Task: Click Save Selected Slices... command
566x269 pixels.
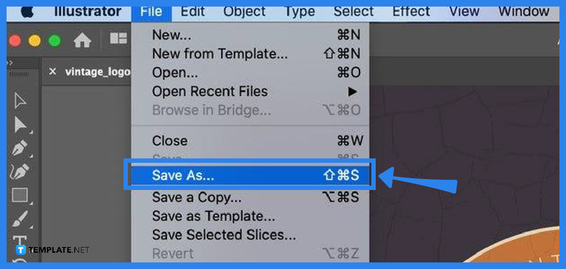Action: [224, 235]
